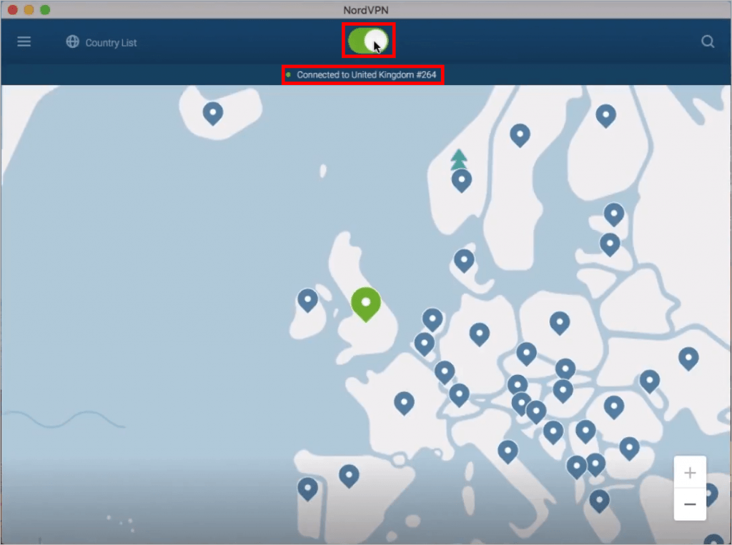Zoom in on the map
The image size is (732, 545).
pos(690,472)
